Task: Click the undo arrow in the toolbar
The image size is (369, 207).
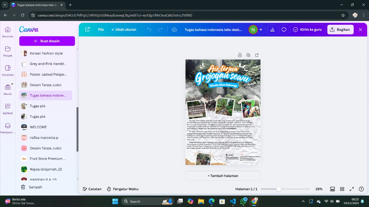Action: [149, 29]
